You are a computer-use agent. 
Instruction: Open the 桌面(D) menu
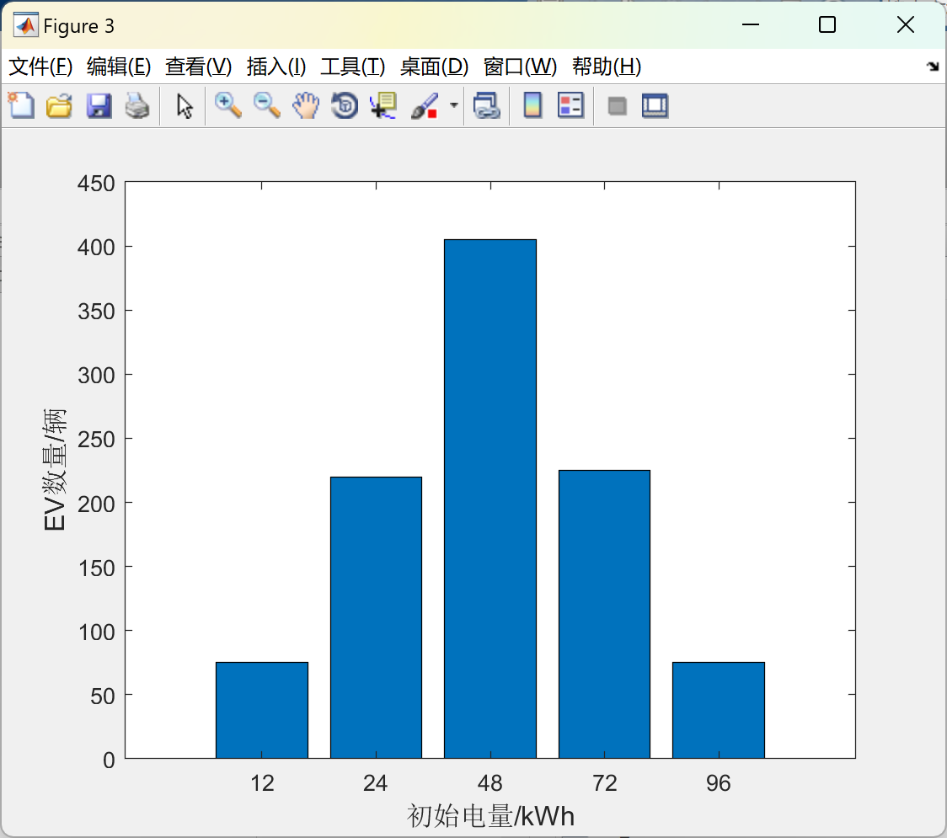[434, 67]
